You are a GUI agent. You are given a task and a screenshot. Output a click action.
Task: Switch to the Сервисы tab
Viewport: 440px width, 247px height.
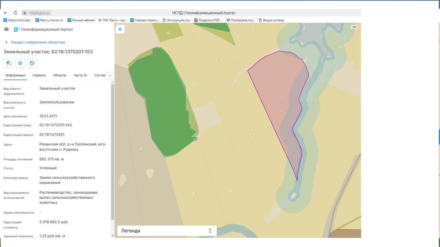click(x=39, y=75)
